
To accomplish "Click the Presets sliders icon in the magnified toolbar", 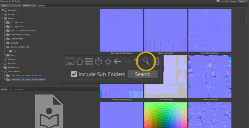I will pos(89,61).
